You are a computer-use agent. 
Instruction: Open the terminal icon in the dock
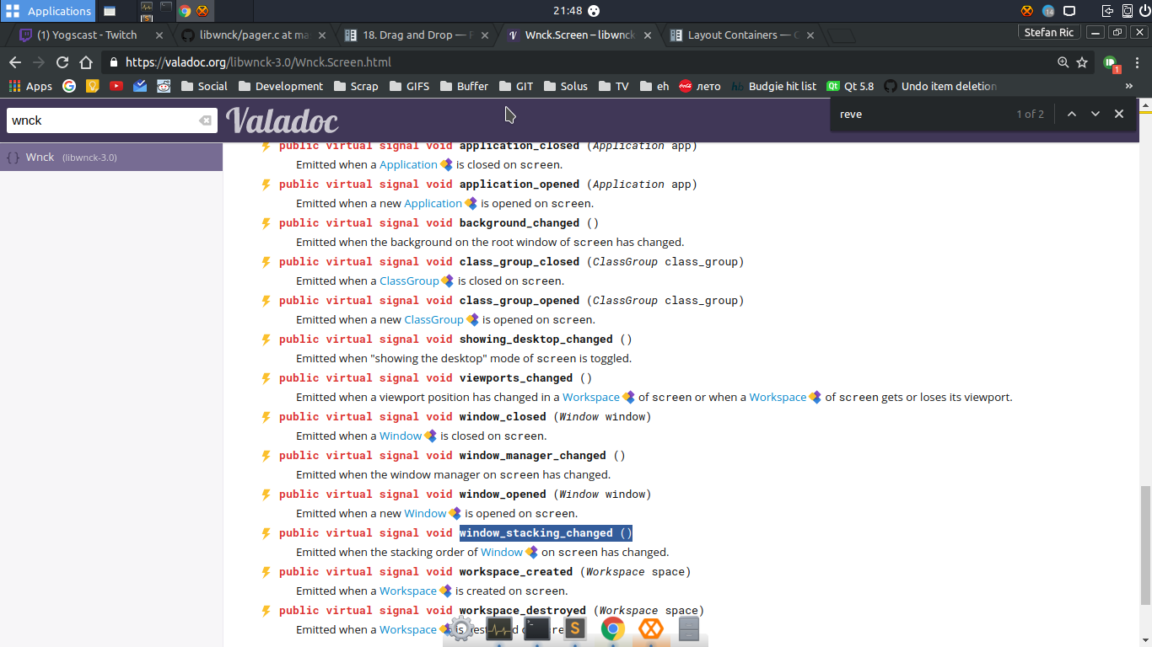tap(537, 629)
